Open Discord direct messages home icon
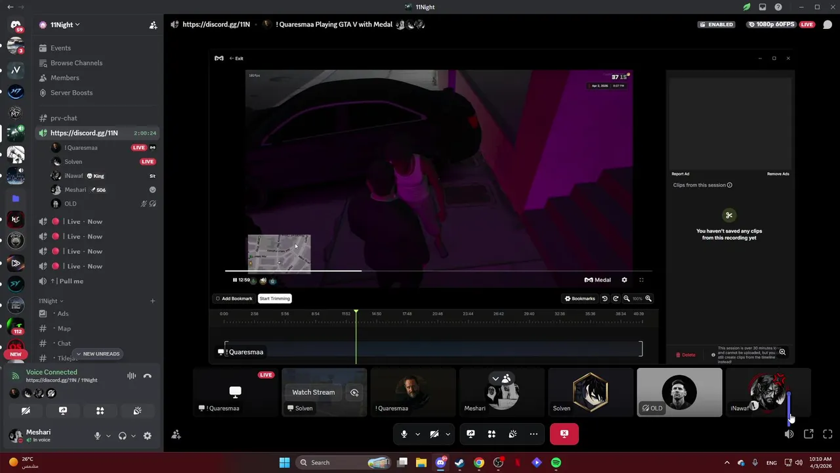This screenshot has height=473, width=840. point(16,25)
